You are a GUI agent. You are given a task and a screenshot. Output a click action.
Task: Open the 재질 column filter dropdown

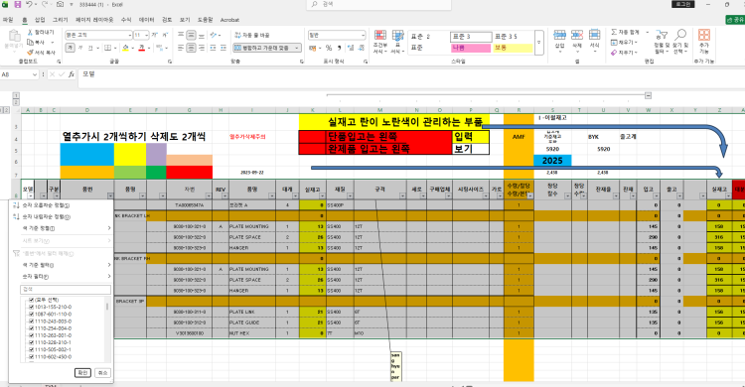(351, 196)
